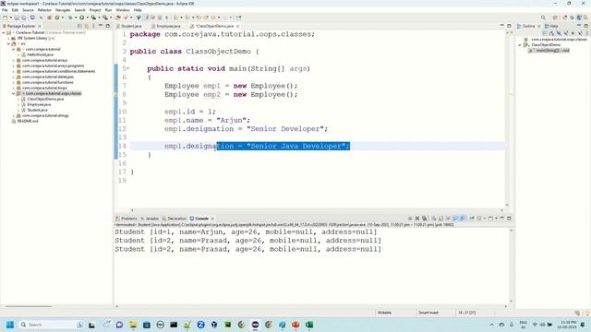Click the Debug toolbar icon

click(x=70, y=18)
